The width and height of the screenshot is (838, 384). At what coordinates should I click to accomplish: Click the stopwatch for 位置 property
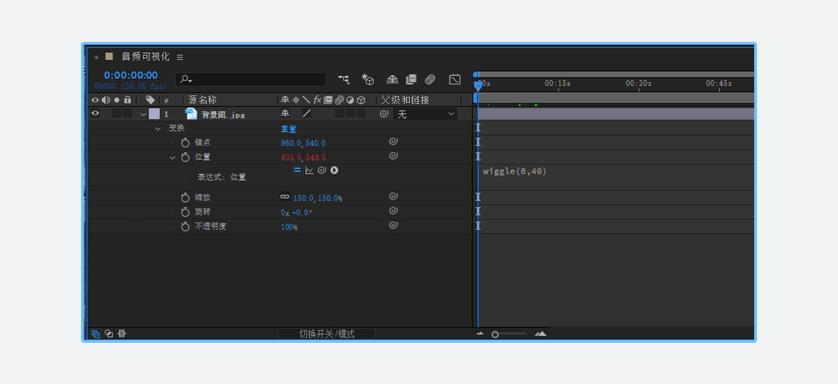pos(185,157)
